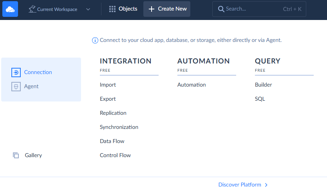Screen dimensions: 327x192
Task: Choose Import under Integration
Action: point(108,85)
